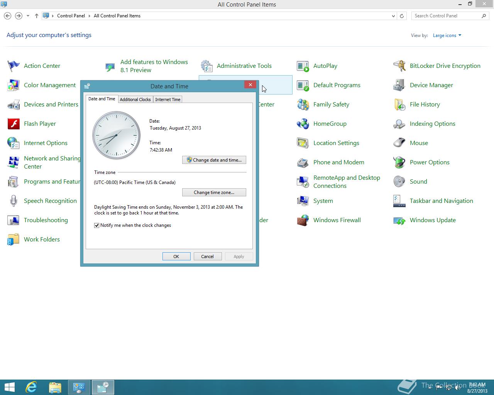Image resolution: width=494 pixels, height=395 pixels.
Task: Open the Devices and Printers icon
Action: coord(14,105)
